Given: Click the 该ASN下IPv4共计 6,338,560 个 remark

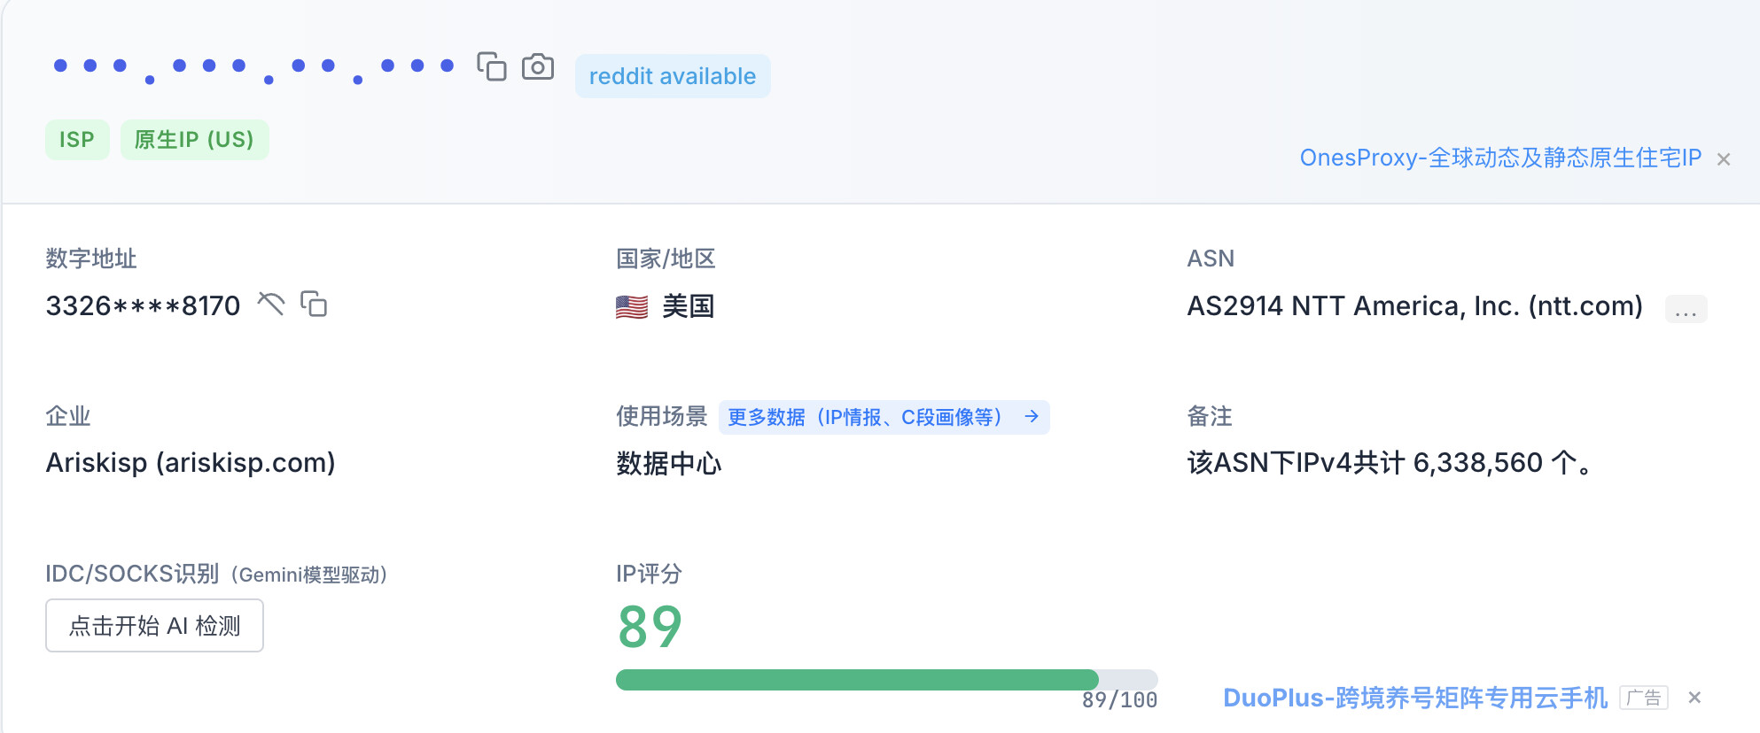Looking at the screenshot, I should [x=1389, y=463].
